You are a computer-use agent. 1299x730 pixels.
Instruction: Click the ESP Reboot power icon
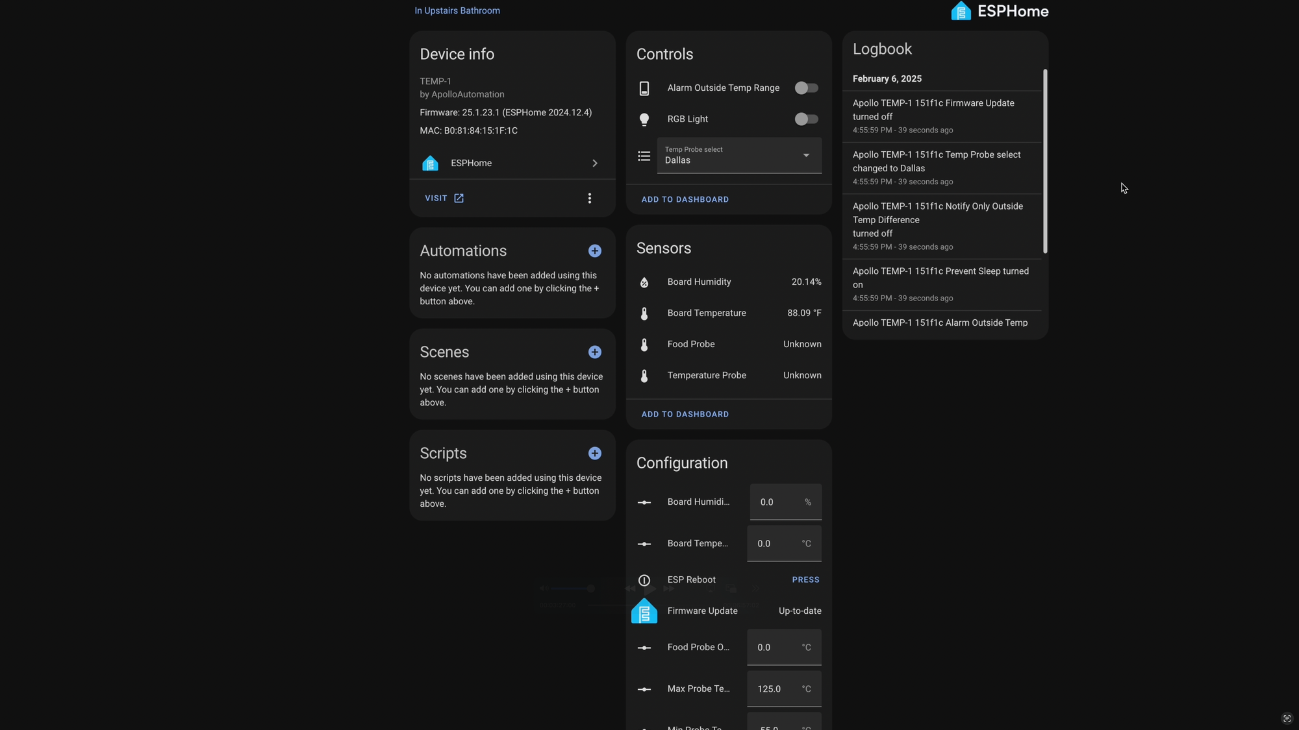click(644, 580)
